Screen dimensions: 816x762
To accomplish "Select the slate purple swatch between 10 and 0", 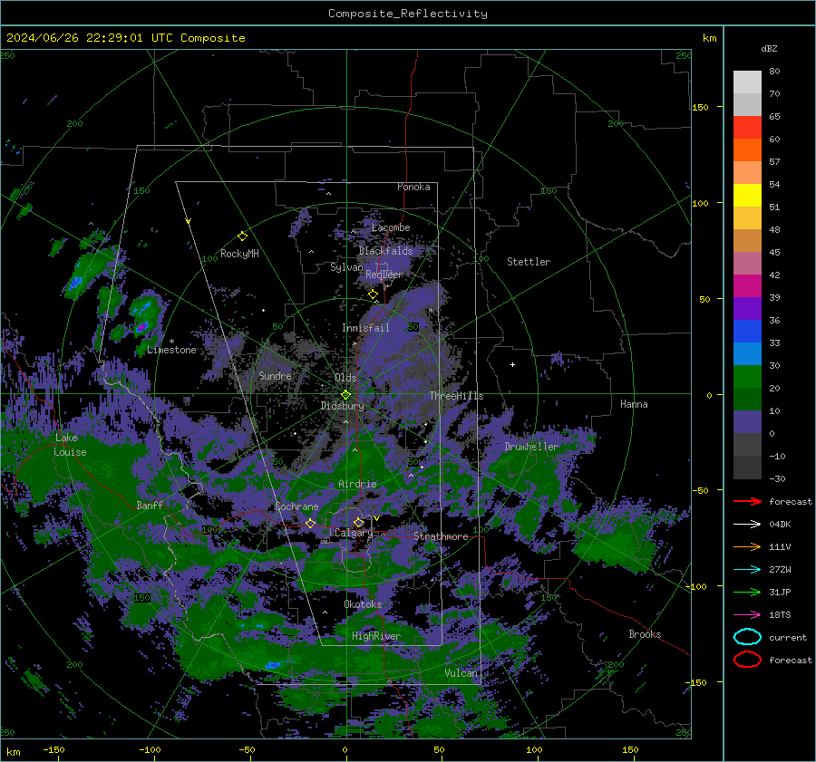I will click(747, 422).
